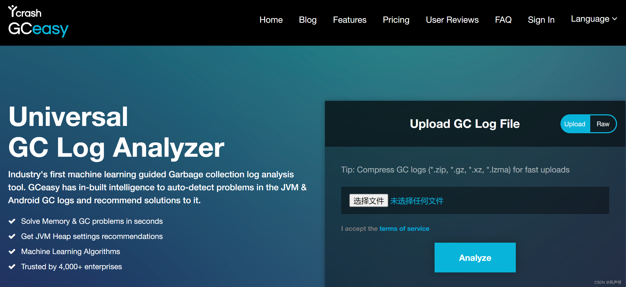The width and height of the screenshot is (626, 287).
Task: Click checkmark beside Trusted by 4,000+ enterprises
Action: [x=12, y=267]
